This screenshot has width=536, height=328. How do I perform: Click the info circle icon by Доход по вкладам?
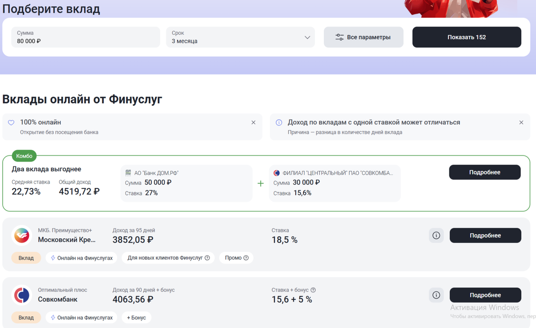(x=279, y=123)
